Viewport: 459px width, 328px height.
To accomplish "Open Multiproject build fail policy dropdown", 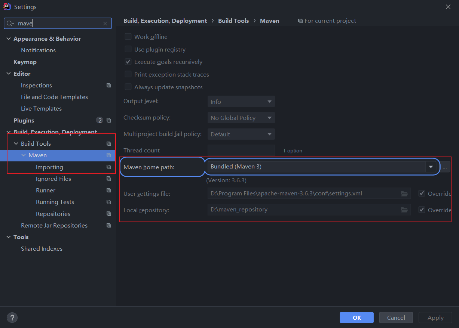I will (241, 134).
